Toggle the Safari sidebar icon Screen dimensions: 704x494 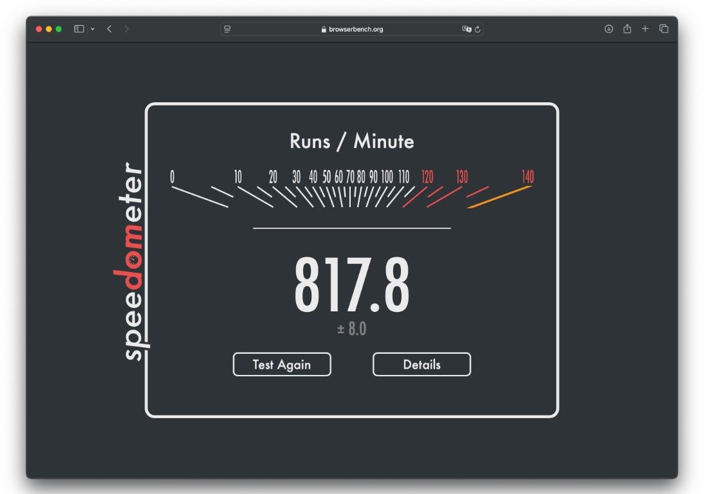tap(79, 29)
